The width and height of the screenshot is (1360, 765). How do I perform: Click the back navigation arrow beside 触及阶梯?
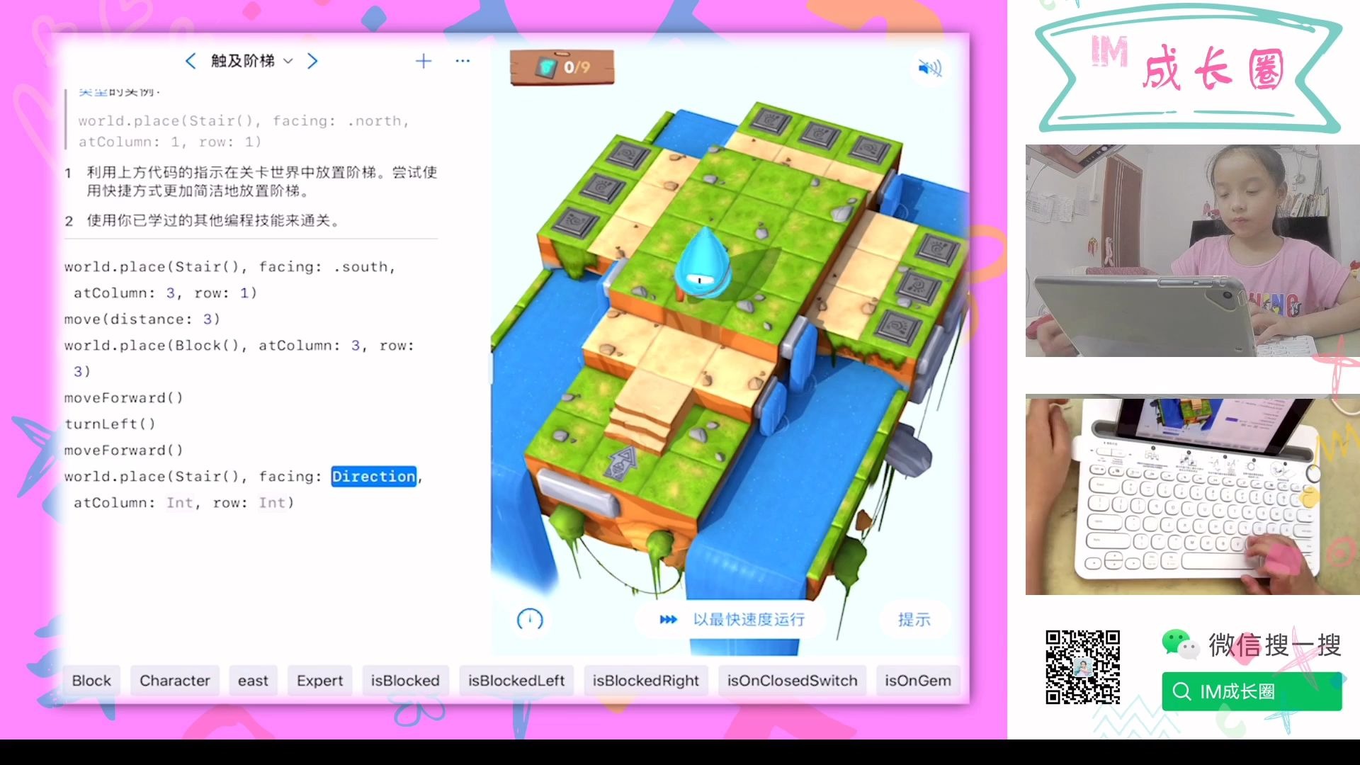point(190,62)
